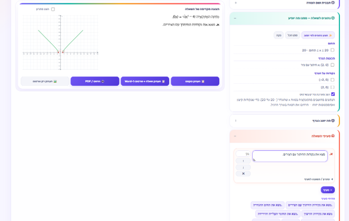Expand the top section with plus icon
The image size is (349, 221).
pos(236,3)
